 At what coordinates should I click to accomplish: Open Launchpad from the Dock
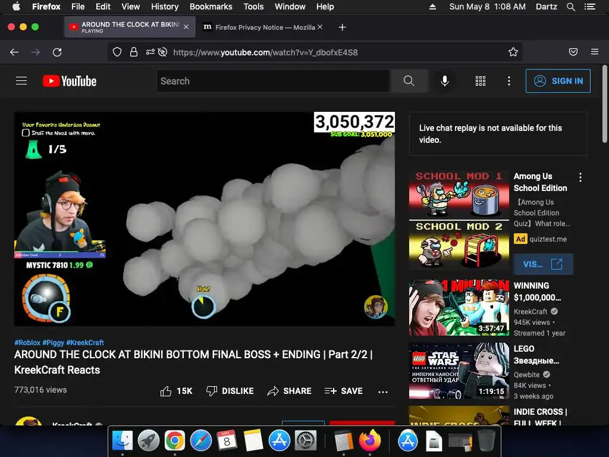tap(148, 441)
